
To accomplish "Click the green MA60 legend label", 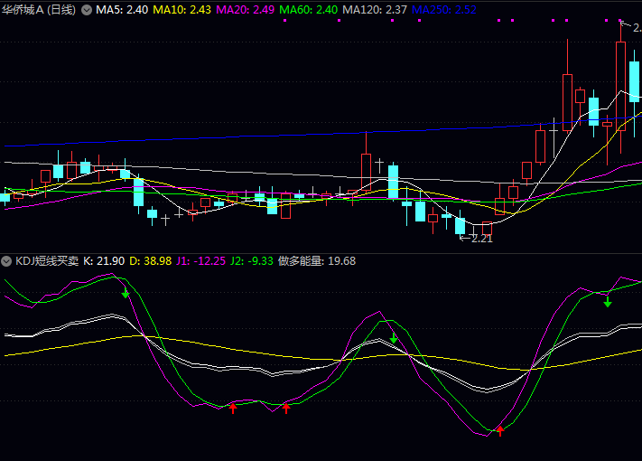I will click(310, 10).
